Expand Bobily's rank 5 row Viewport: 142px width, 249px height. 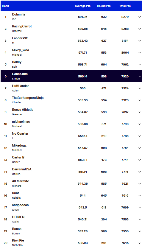(x=139, y=64)
